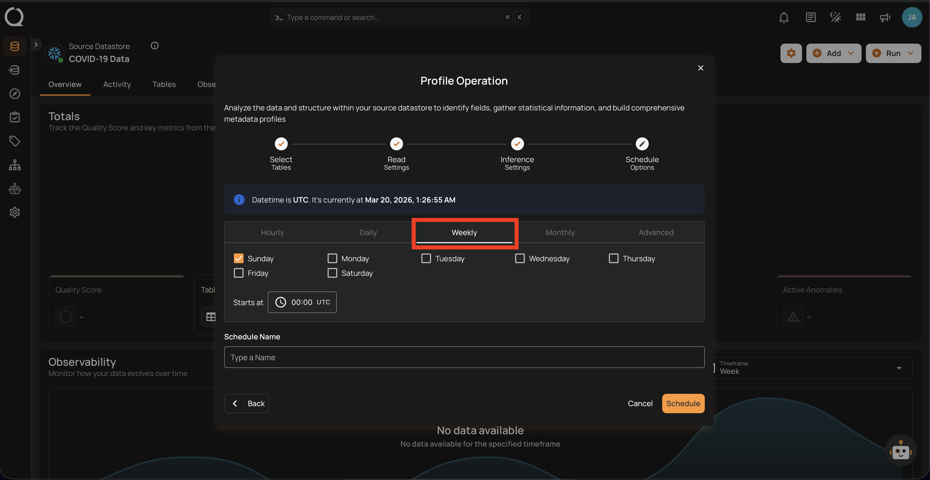The height and width of the screenshot is (480, 930).
Task: Click the robot agent icon in sidebar
Action: [x=15, y=189]
